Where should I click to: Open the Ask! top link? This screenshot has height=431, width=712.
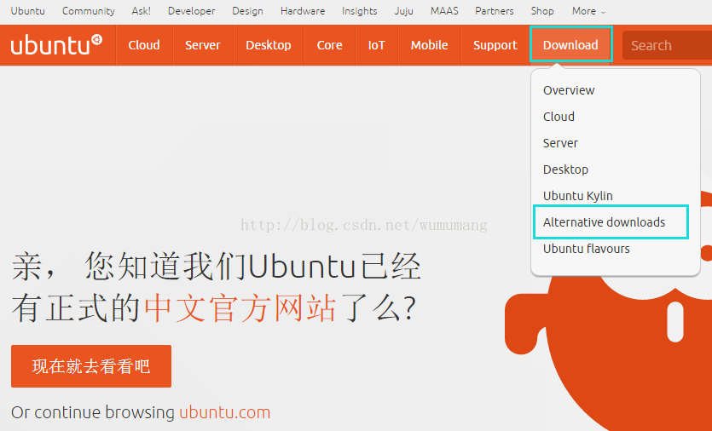point(142,11)
